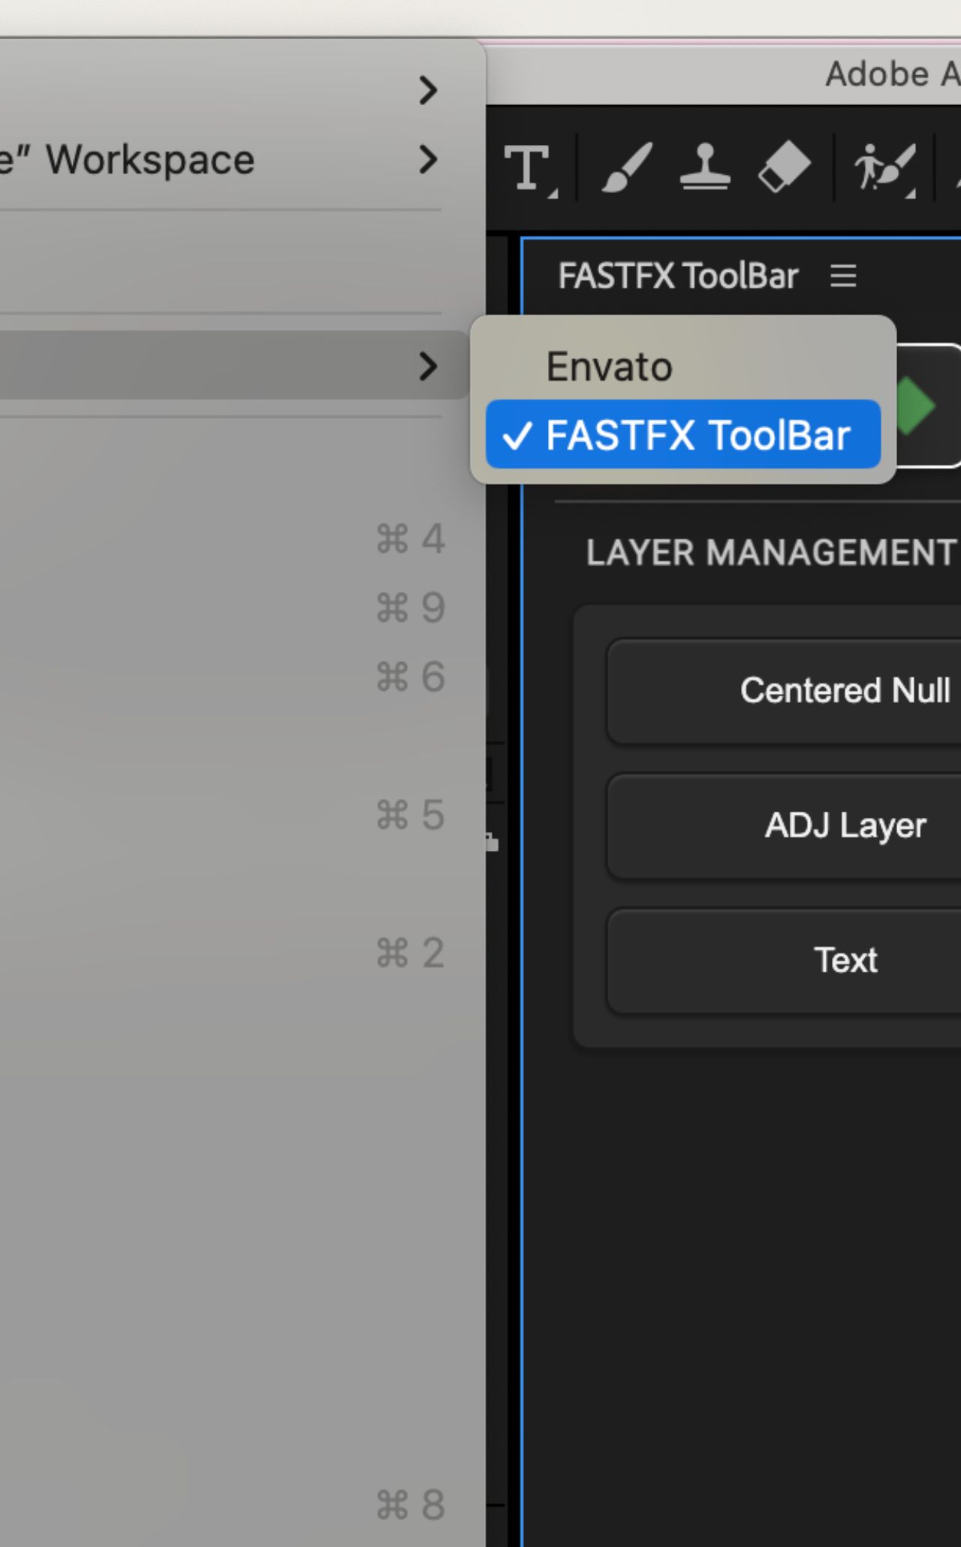Expand the highlighted menu row's arrow
Image resolution: width=961 pixels, height=1547 pixels.
(428, 366)
